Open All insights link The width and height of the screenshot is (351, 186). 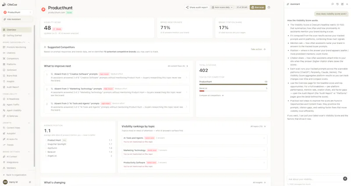(x=259, y=182)
